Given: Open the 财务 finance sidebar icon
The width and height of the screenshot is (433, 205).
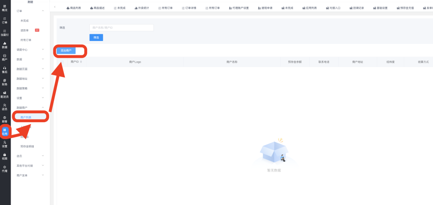Looking at the screenshot, I should 5,82.
